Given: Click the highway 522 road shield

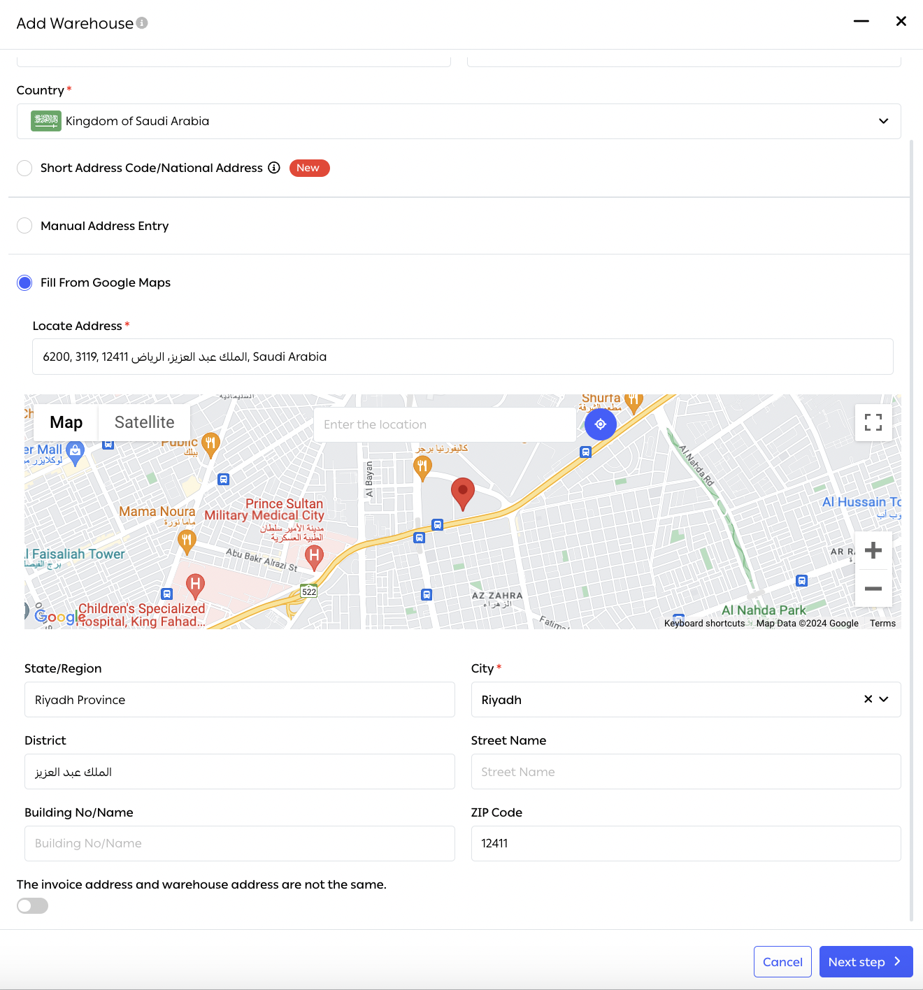Looking at the screenshot, I should pos(309,591).
